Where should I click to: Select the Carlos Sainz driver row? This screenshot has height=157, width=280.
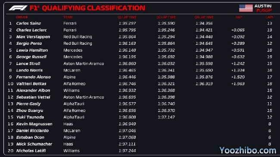point(140,23)
